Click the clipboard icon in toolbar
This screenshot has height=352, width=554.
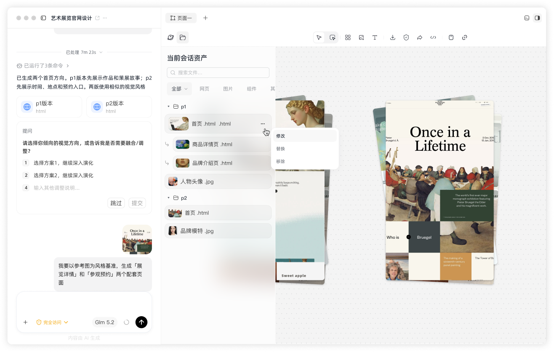tap(451, 37)
